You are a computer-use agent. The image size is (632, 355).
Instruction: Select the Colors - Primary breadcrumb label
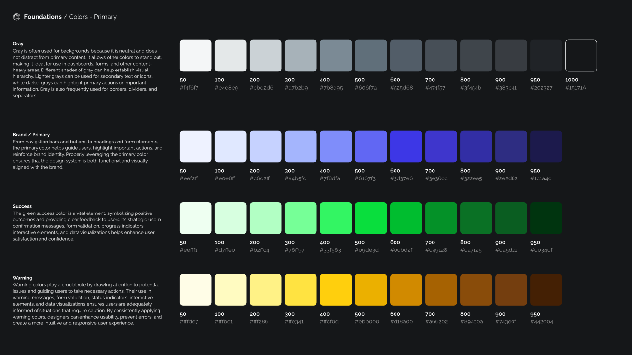(x=93, y=16)
